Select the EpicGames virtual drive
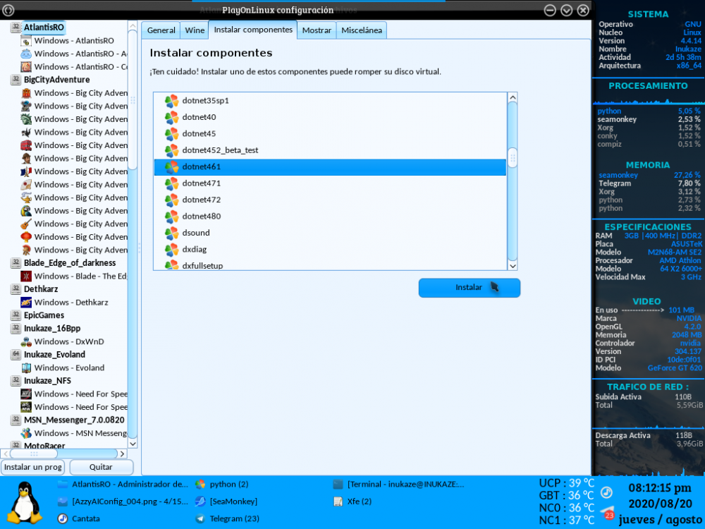 pyautogui.click(x=44, y=315)
